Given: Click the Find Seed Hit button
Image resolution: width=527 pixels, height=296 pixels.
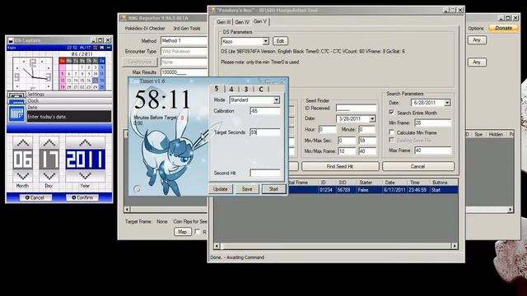Looking at the screenshot, I should click(340, 166).
